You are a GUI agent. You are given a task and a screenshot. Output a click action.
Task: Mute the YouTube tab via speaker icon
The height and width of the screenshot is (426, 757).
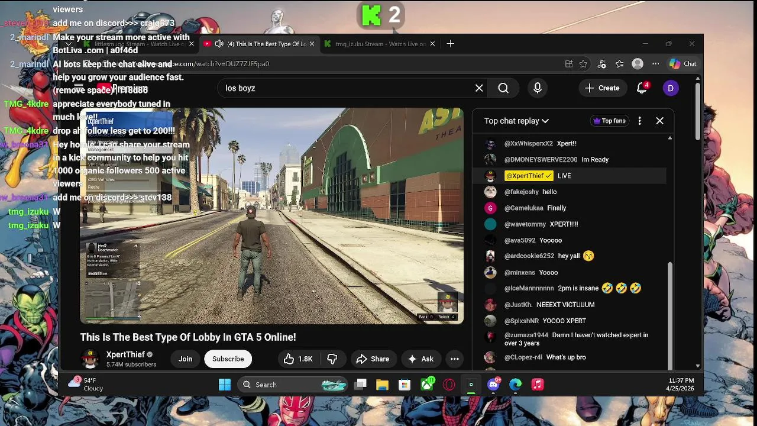point(219,44)
